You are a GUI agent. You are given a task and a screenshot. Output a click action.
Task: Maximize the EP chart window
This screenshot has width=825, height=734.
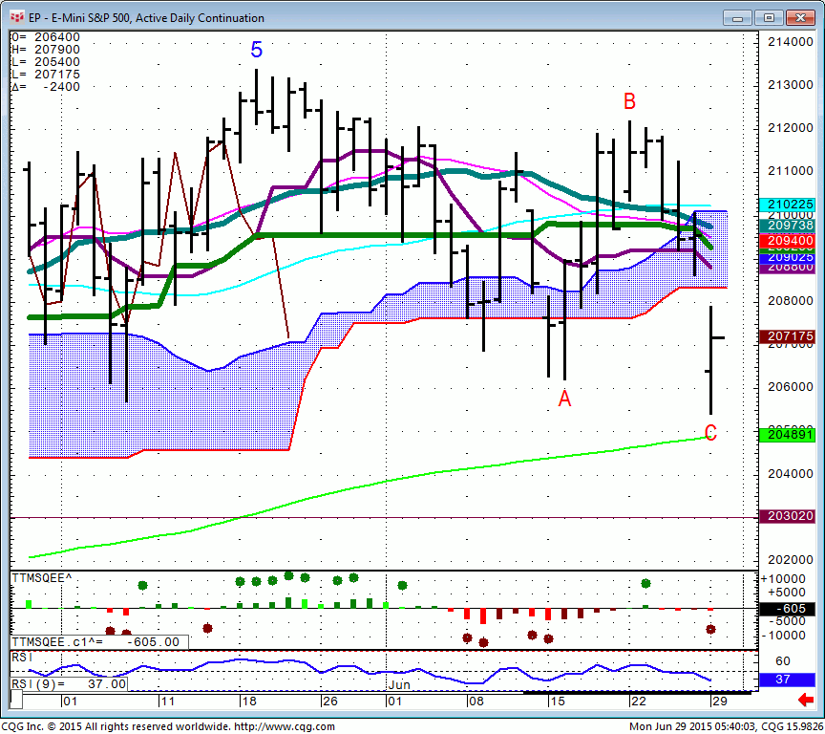pos(769,18)
